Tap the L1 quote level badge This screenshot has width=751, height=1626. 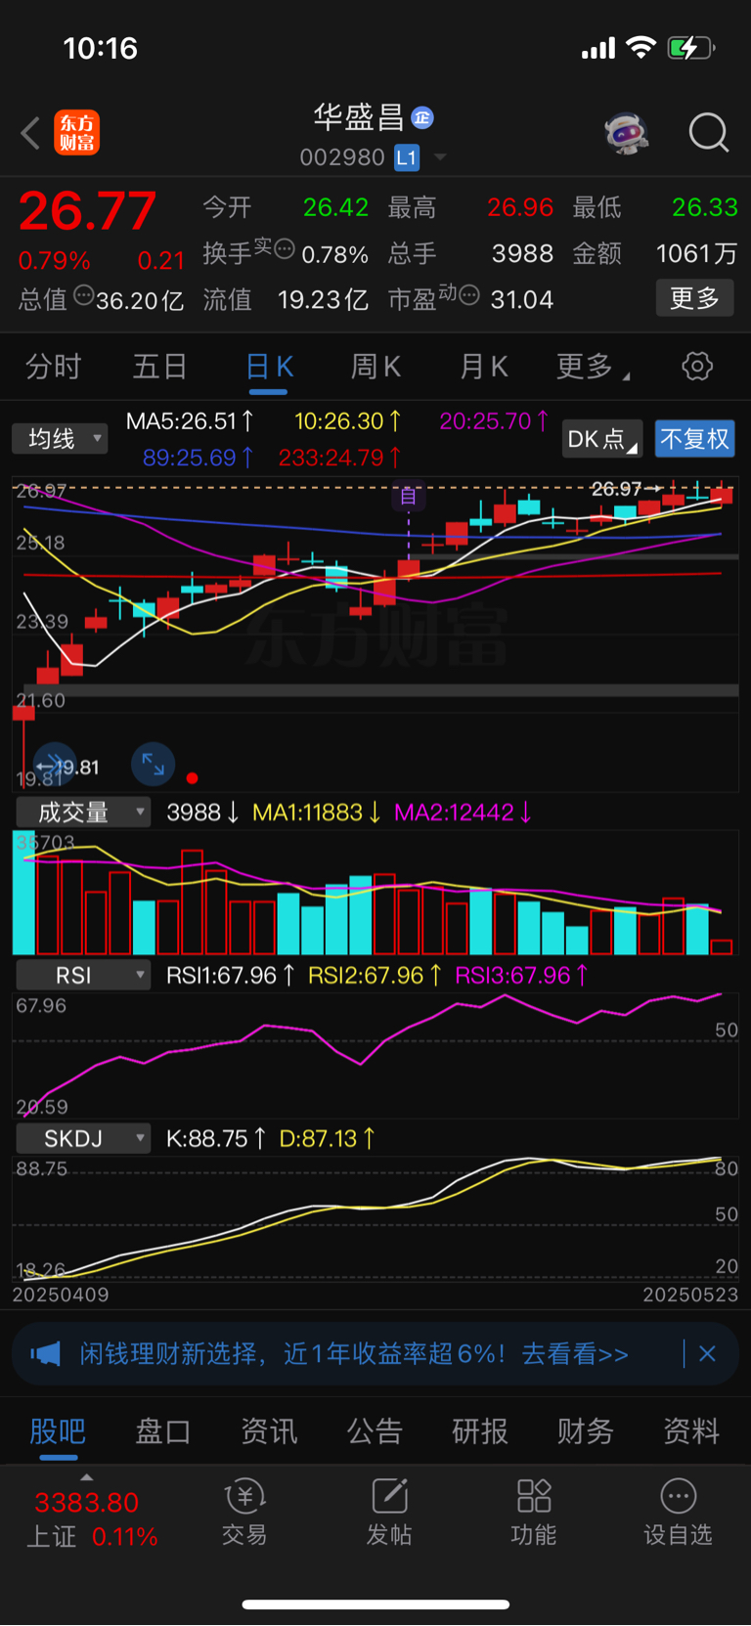pos(407,157)
